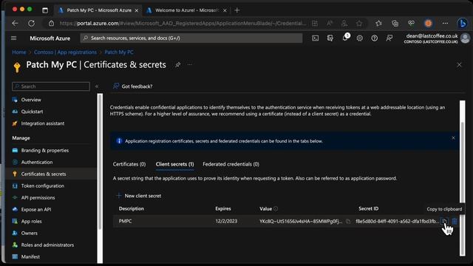This screenshot has width=473, height=266.
Task: Click the left menu Search box
Action: [x=51, y=86]
